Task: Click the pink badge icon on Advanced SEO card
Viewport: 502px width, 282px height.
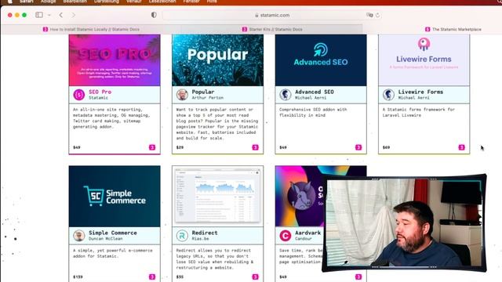Action: [358, 147]
